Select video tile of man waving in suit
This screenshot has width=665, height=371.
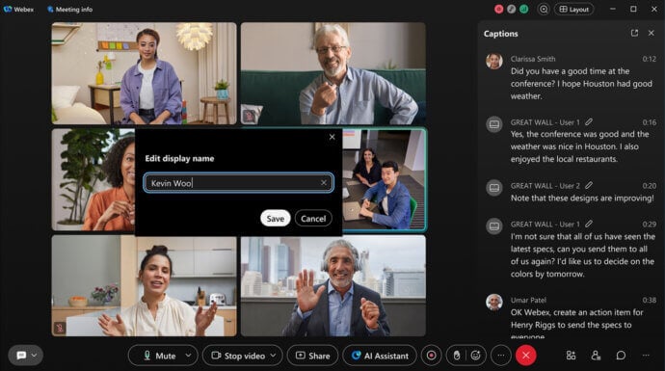tap(333, 286)
